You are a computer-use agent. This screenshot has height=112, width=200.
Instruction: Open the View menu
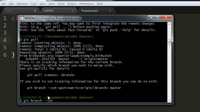[x=42, y=4]
